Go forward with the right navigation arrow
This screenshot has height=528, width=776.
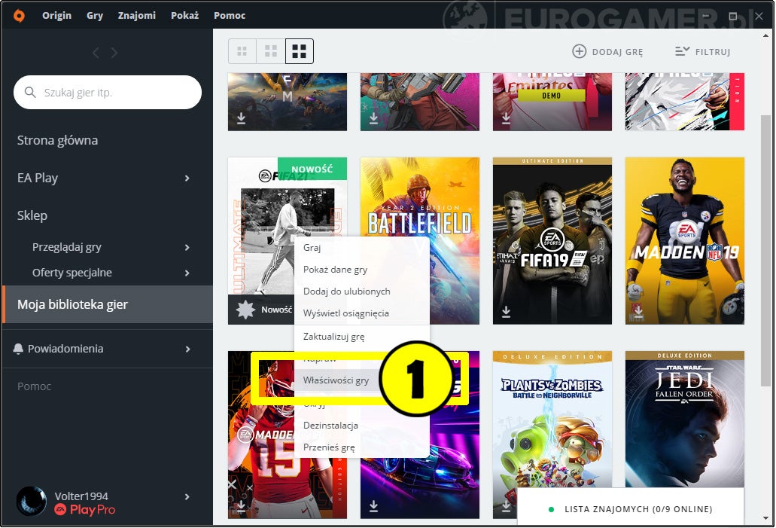tap(114, 53)
